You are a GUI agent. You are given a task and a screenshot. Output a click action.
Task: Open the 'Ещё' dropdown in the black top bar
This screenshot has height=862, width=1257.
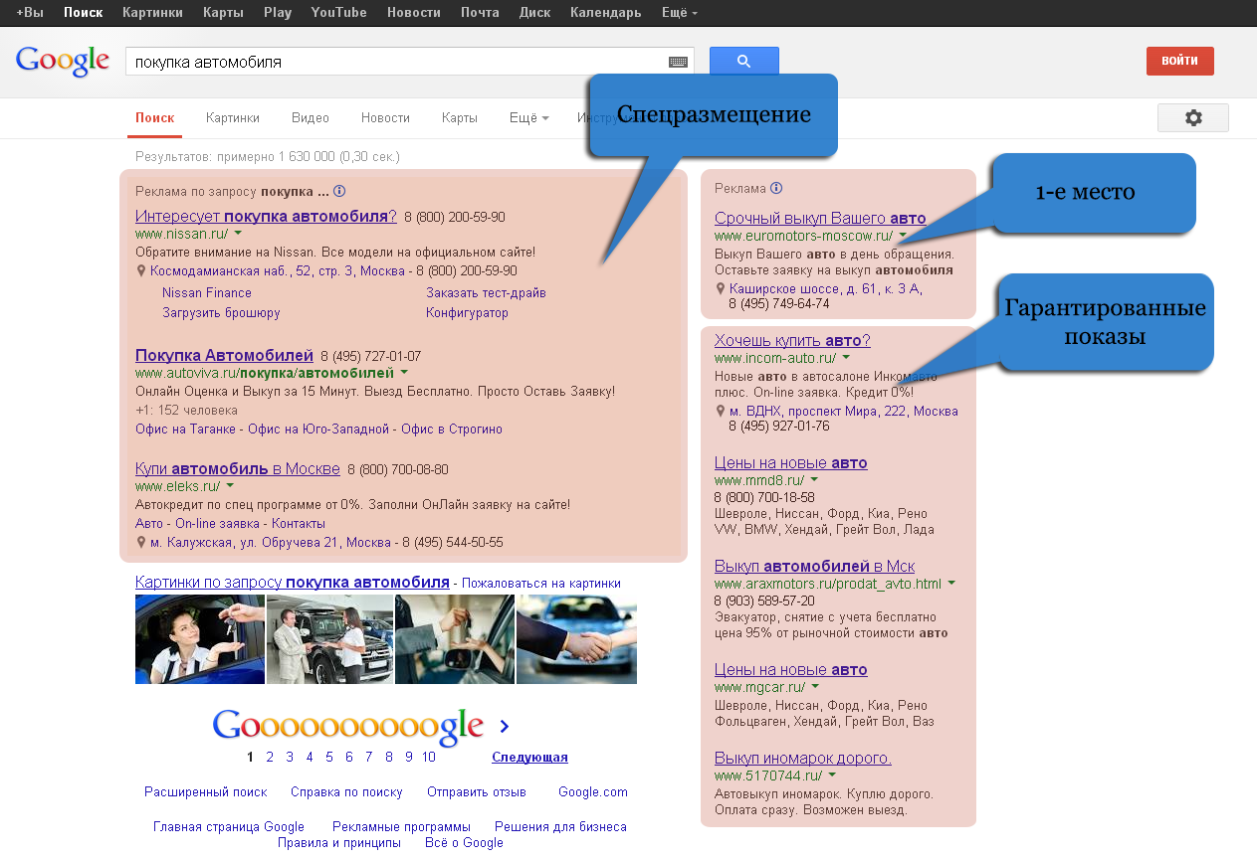(x=679, y=13)
